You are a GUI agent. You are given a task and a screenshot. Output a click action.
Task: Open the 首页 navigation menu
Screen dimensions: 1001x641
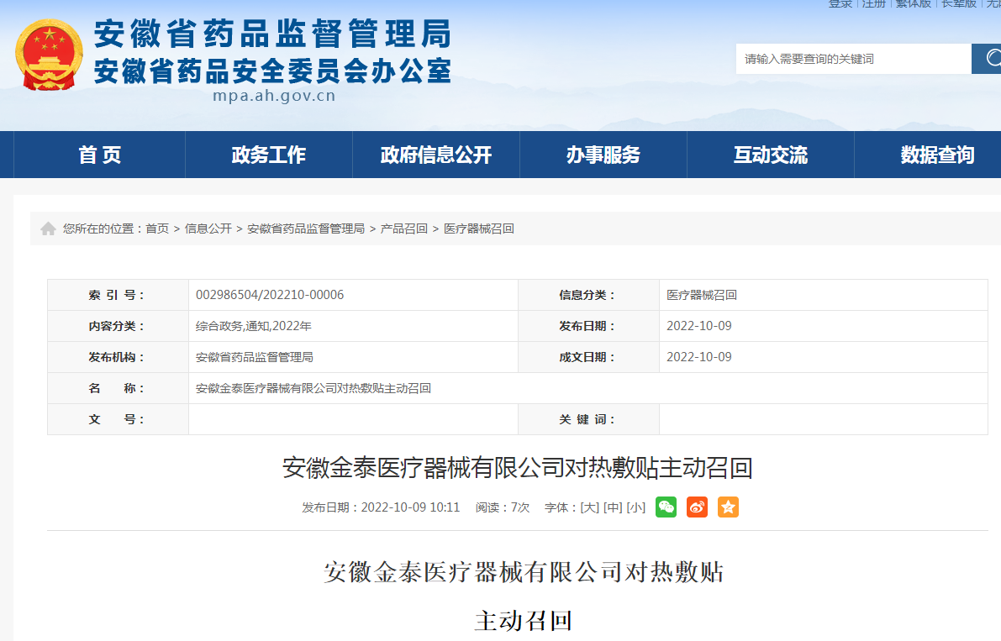99,155
